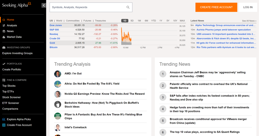The image size is (259, 136).
Task: Open the News section in sidebar
Action: point(10,31)
